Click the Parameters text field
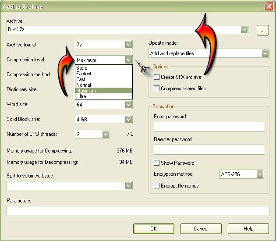 click(x=138, y=211)
